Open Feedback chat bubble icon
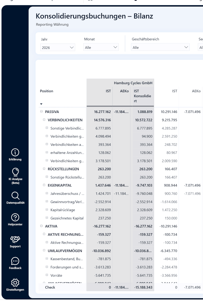This screenshot has height=302, width=203. (x=15, y=261)
